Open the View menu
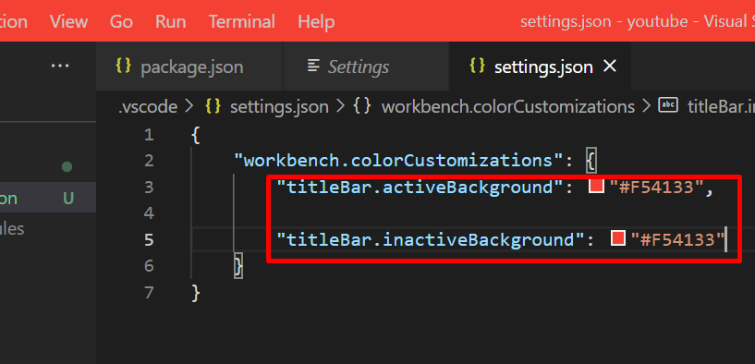 point(69,21)
